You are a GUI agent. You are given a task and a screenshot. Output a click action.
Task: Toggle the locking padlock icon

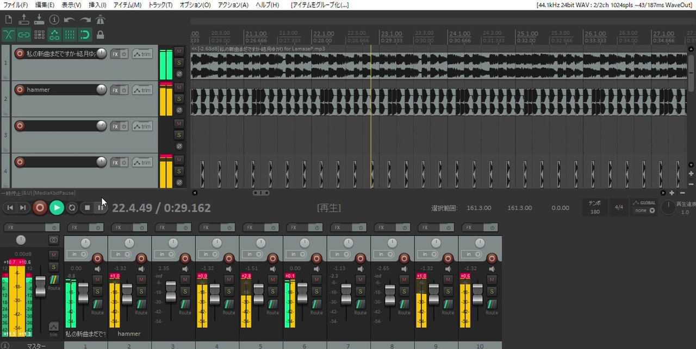pos(100,35)
